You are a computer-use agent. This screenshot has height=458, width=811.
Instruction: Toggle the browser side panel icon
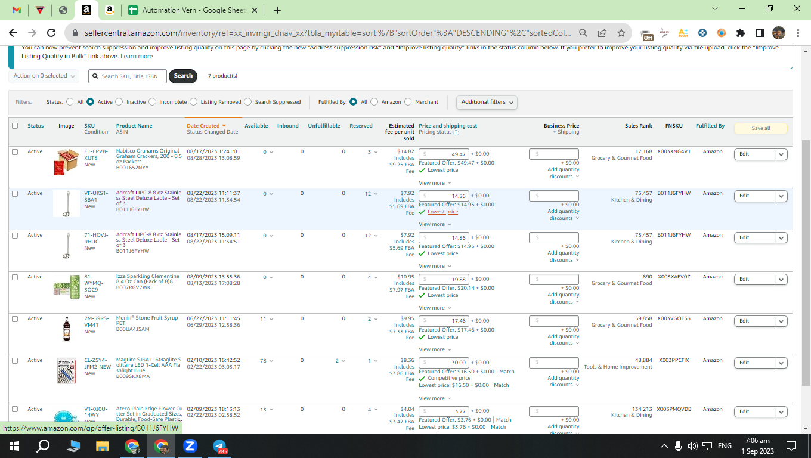click(x=760, y=33)
